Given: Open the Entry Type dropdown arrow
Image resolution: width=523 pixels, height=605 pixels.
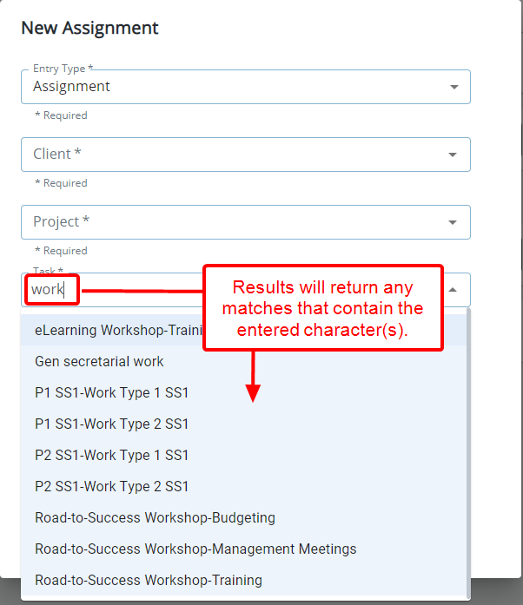Looking at the screenshot, I should point(453,87).
